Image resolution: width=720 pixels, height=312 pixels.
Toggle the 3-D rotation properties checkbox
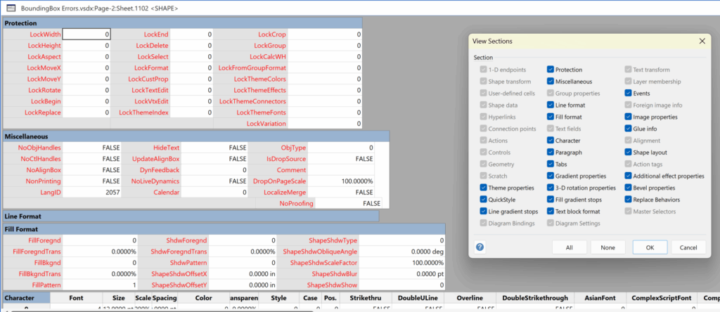click(551, 188)
